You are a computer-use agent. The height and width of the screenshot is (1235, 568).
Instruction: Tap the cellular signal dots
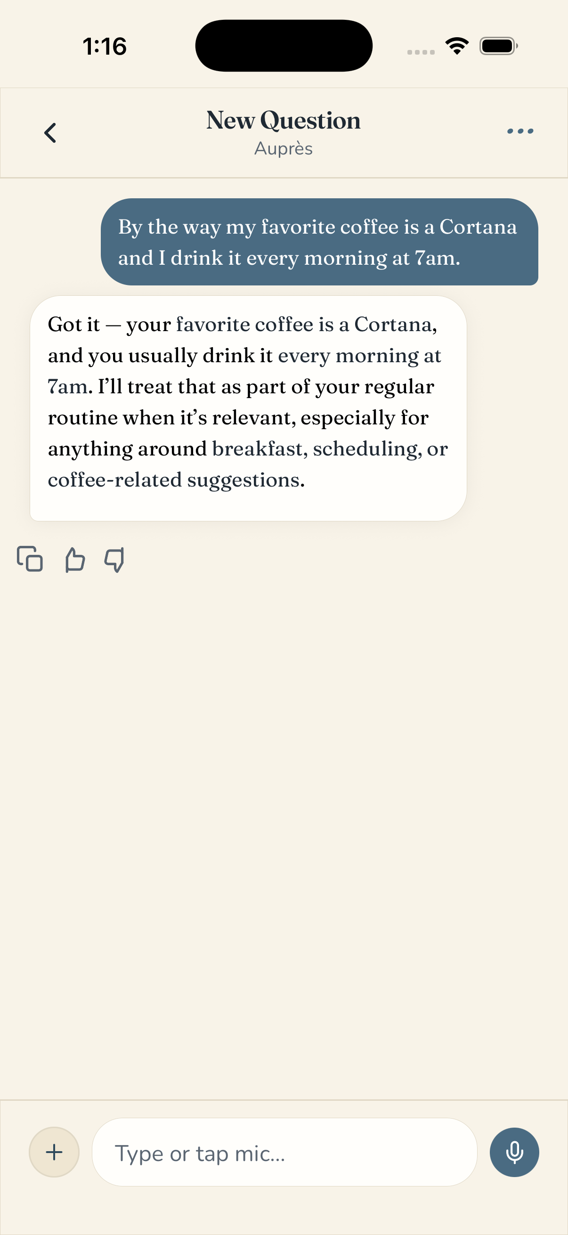421,52
